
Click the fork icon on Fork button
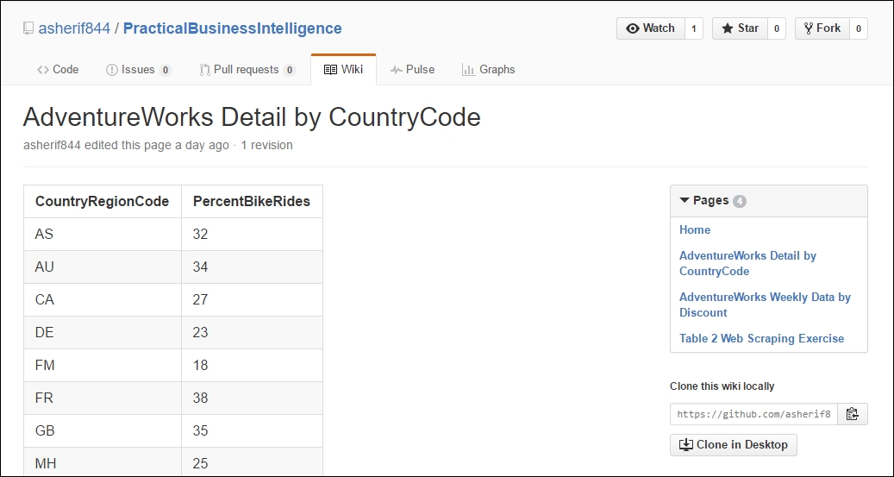click(809, 28)
